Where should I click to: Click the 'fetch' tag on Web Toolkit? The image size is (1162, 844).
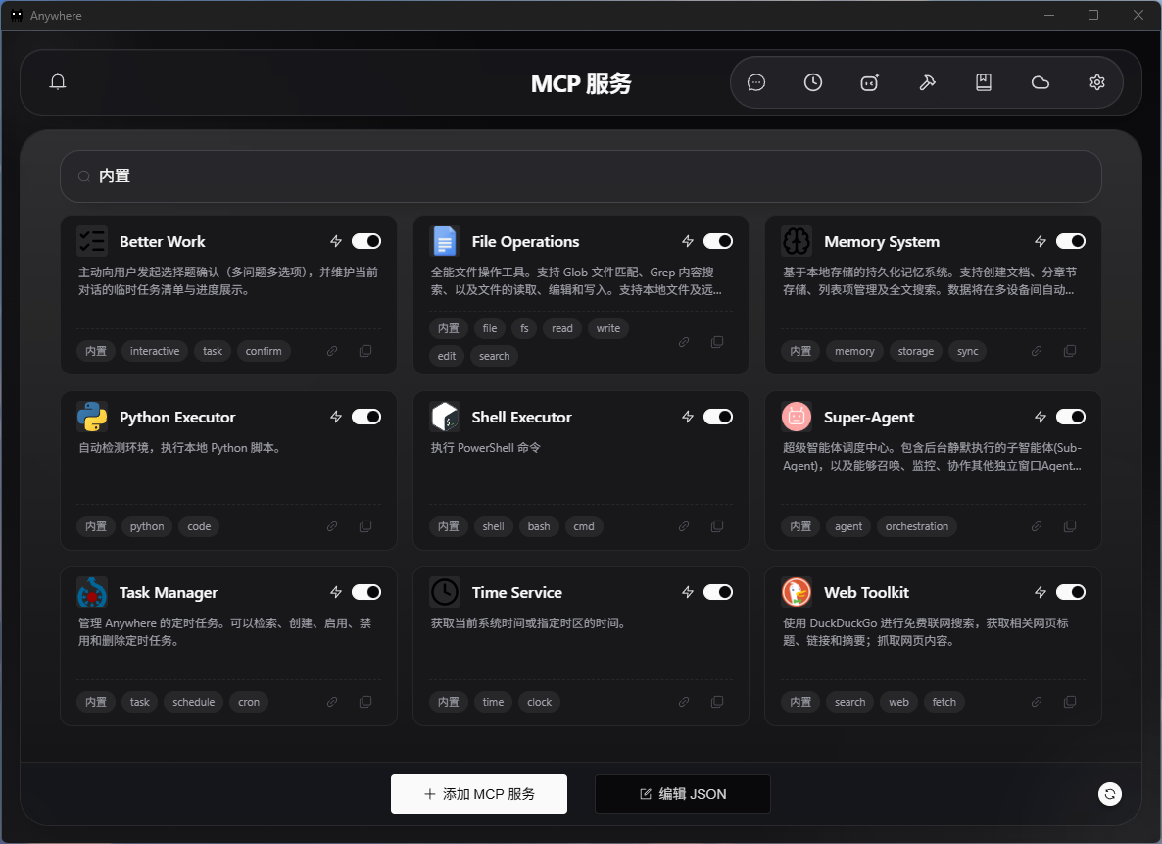click(x=944, y=702)
